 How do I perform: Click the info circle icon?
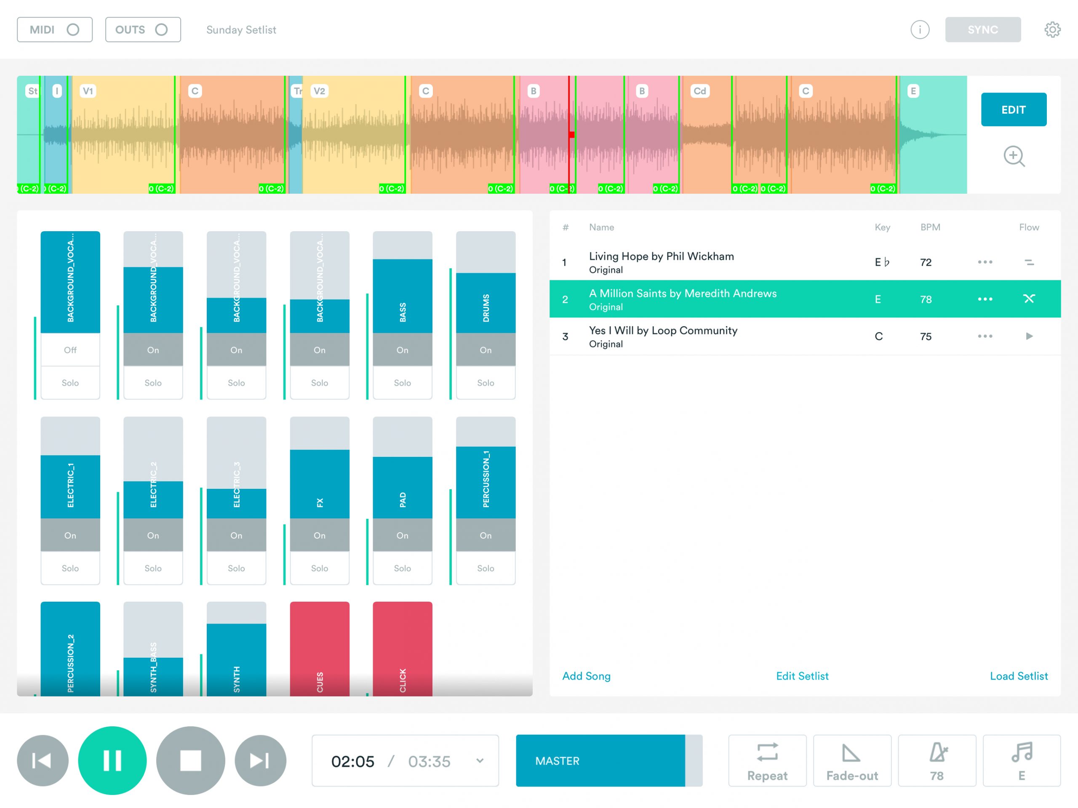tap(920, 30)
